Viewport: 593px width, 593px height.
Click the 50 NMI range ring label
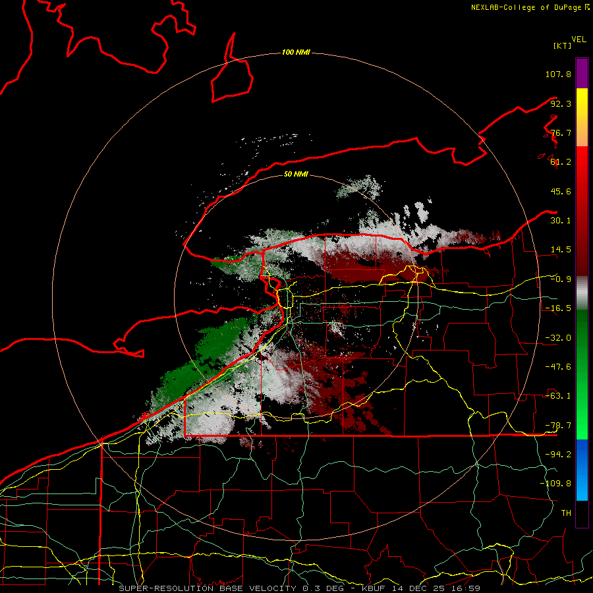pyautogui.click(x=296, y=174)
